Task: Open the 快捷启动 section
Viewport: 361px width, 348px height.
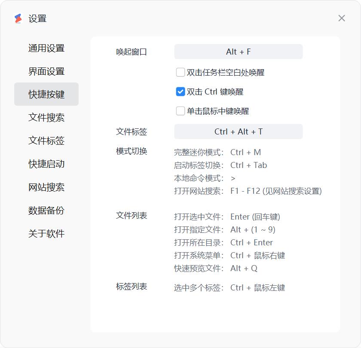Action: (46, 164)
